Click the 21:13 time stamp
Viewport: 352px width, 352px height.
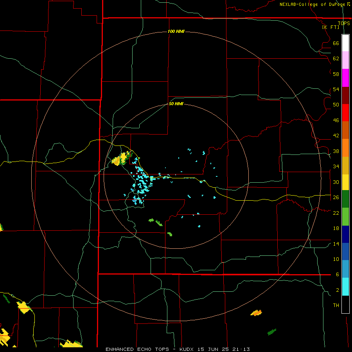point(242,349)
